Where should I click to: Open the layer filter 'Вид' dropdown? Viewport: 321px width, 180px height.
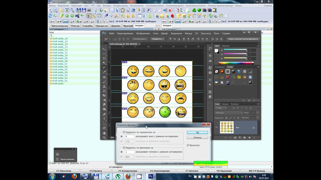[x=221, y=108]
